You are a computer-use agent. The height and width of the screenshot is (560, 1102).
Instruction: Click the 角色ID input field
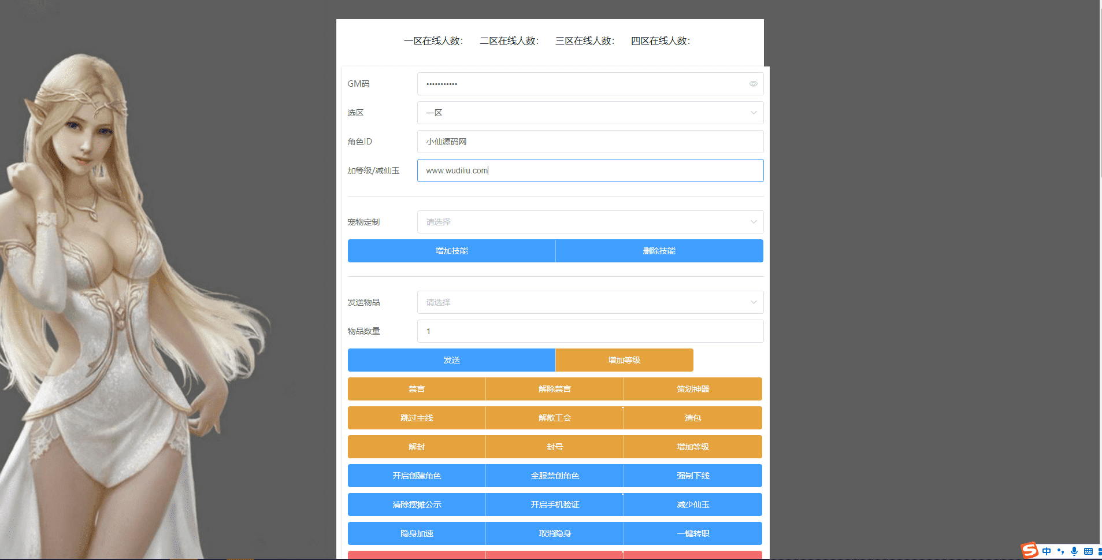(590, 142)
